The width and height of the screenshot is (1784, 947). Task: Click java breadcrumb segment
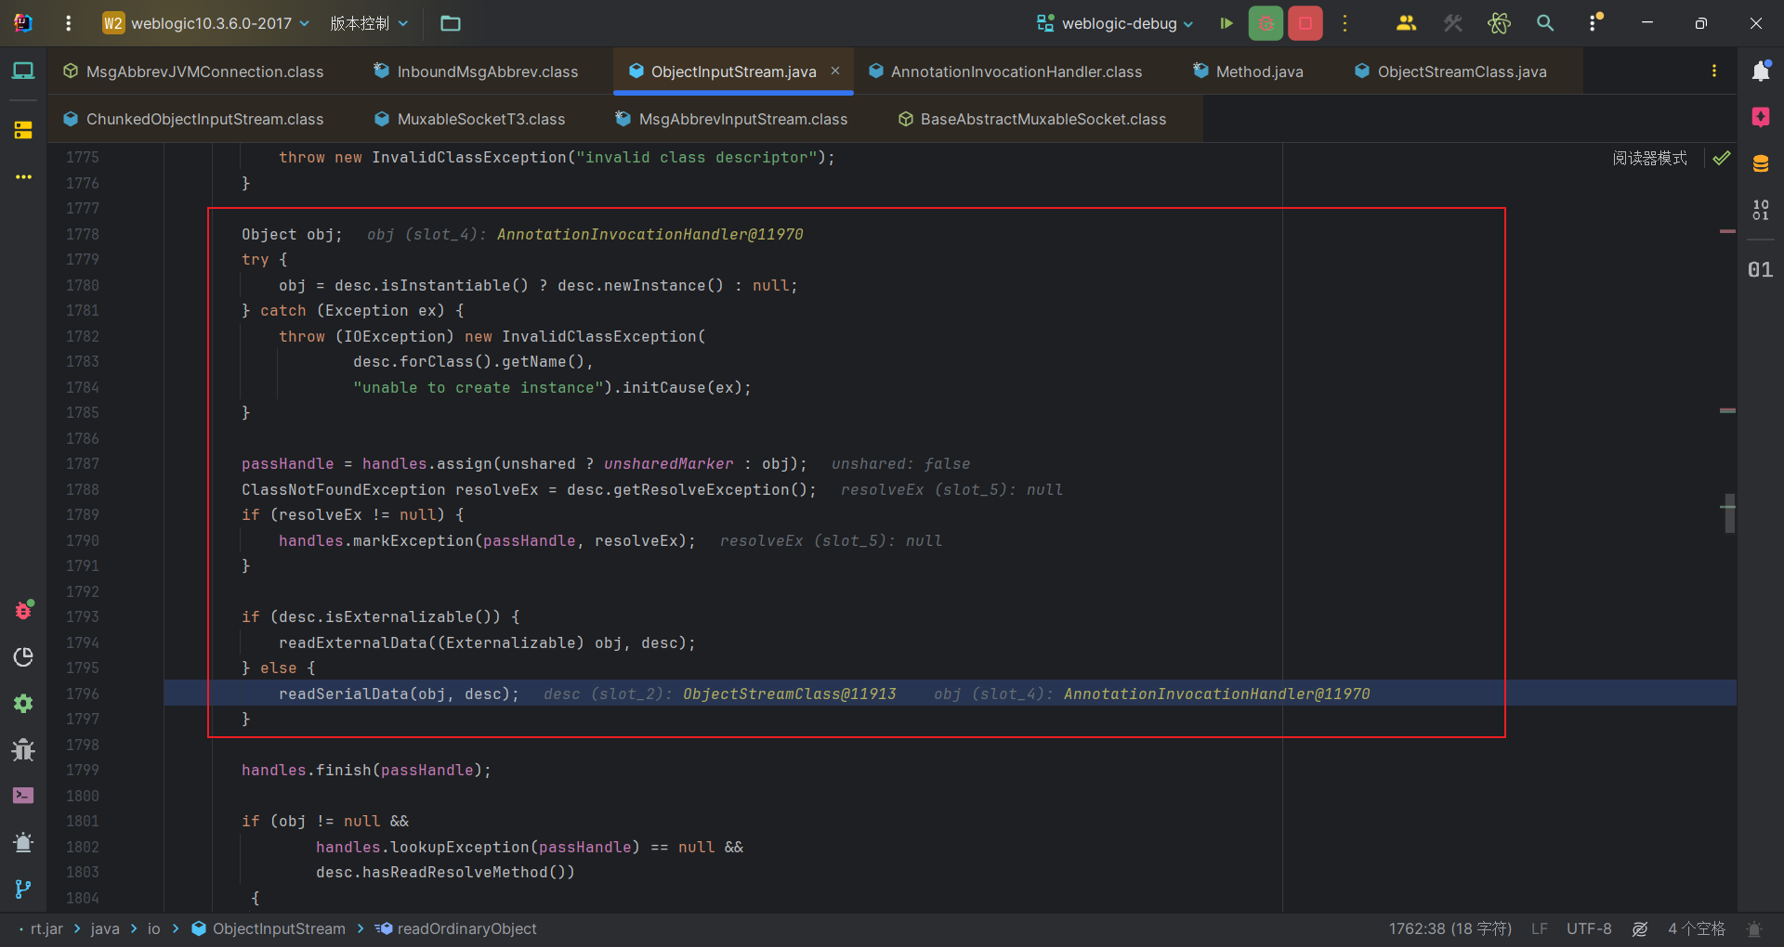tap(105, 928)
